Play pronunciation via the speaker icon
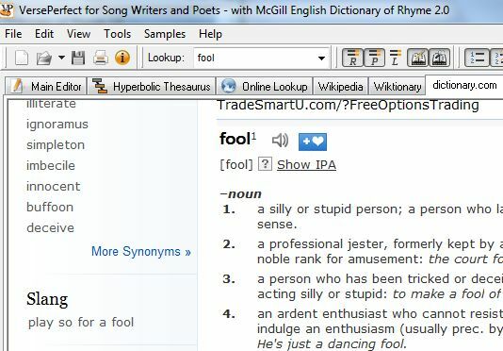503x351 pixels. point(280,141)
